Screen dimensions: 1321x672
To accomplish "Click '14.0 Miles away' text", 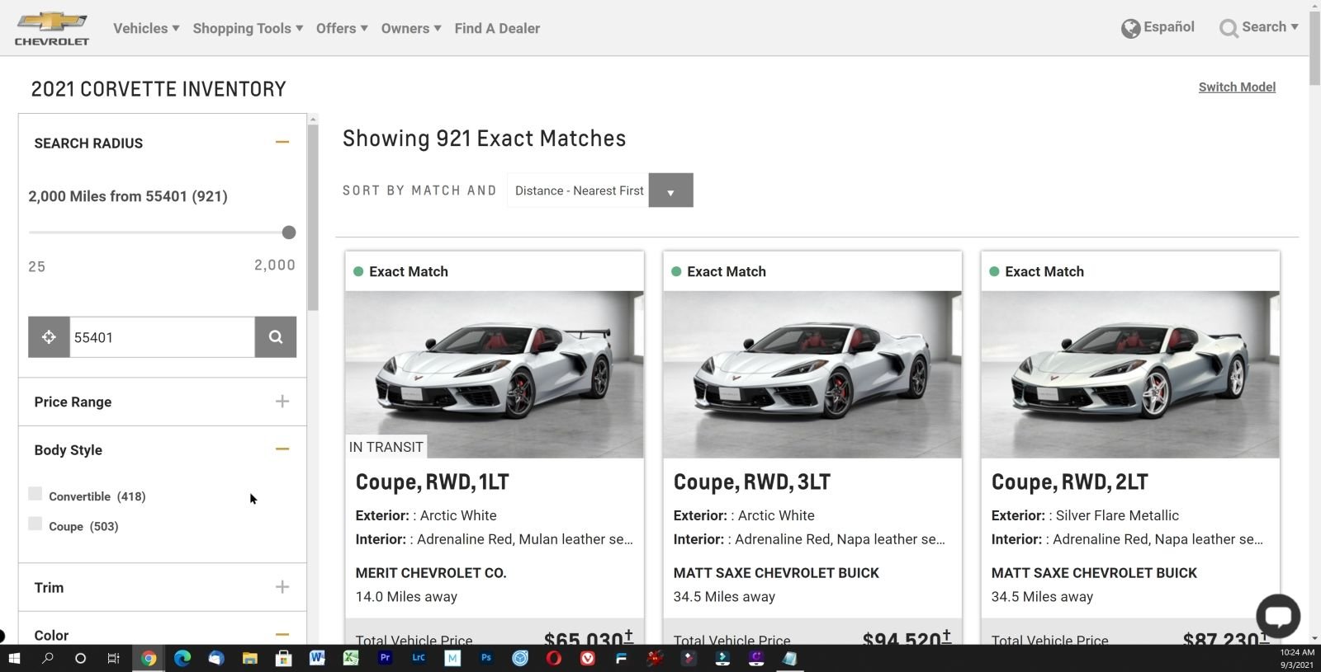I will click(406, 597).
